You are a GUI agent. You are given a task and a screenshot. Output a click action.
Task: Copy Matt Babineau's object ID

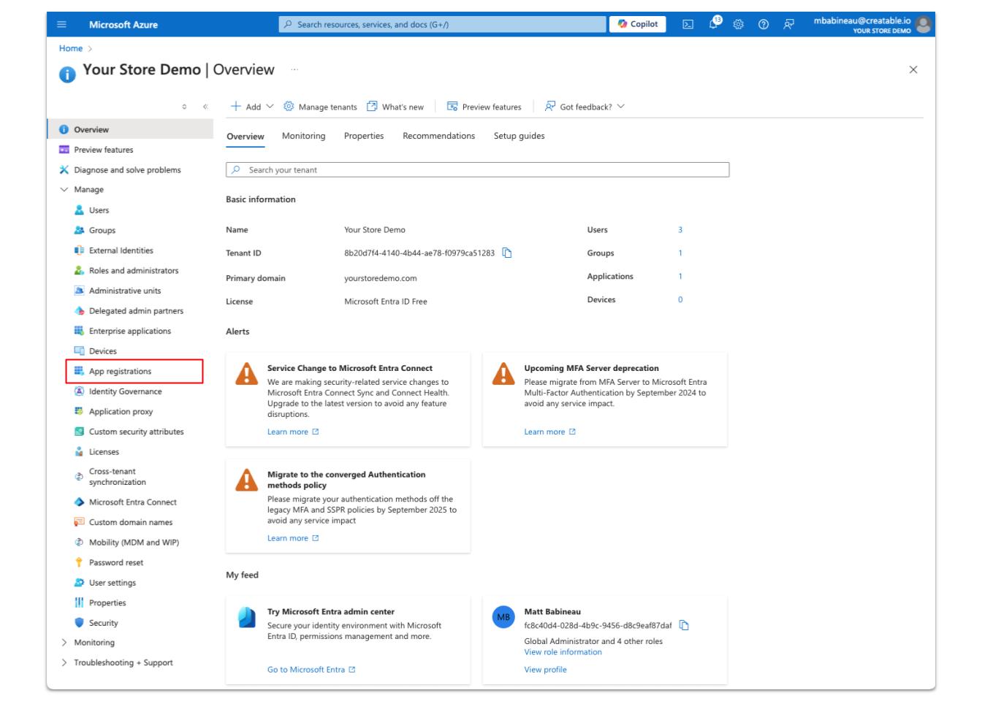(x=684, y=626)
